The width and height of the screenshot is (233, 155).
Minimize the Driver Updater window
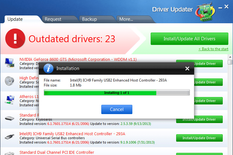(x=220, y=8)
